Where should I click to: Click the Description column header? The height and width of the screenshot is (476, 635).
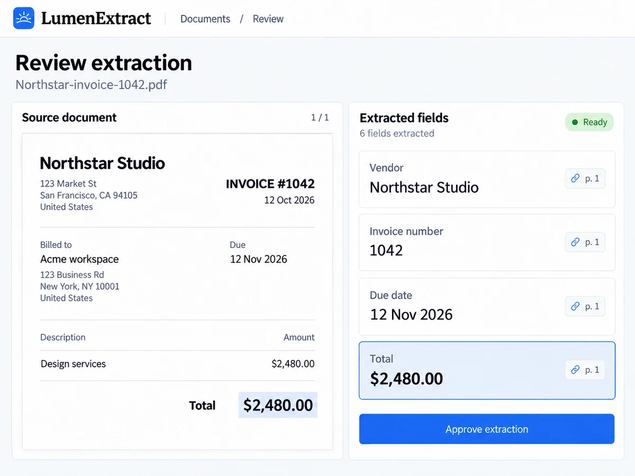(x=63, y=337)
